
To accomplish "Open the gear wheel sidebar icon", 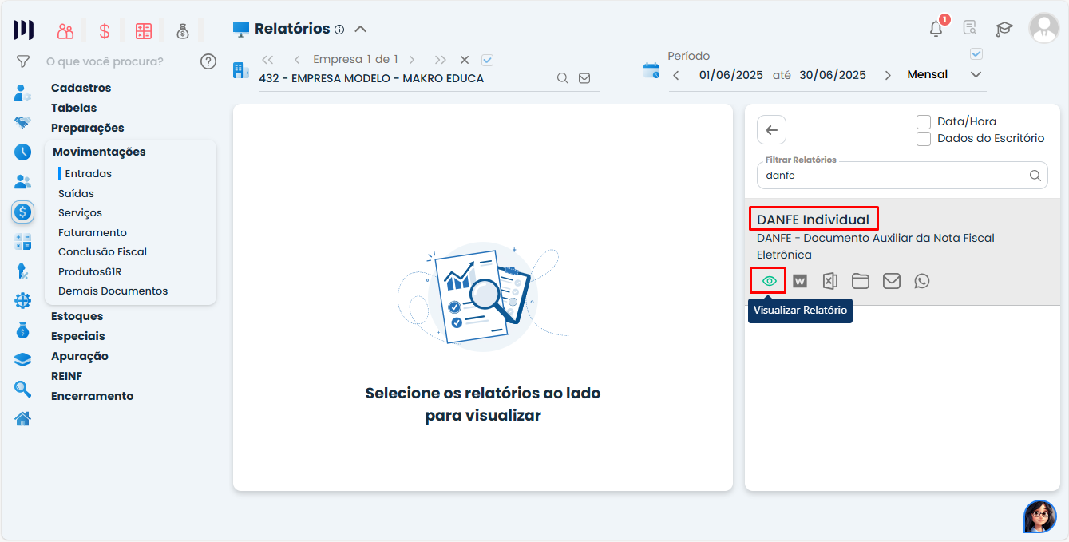I will pos(23,300).
